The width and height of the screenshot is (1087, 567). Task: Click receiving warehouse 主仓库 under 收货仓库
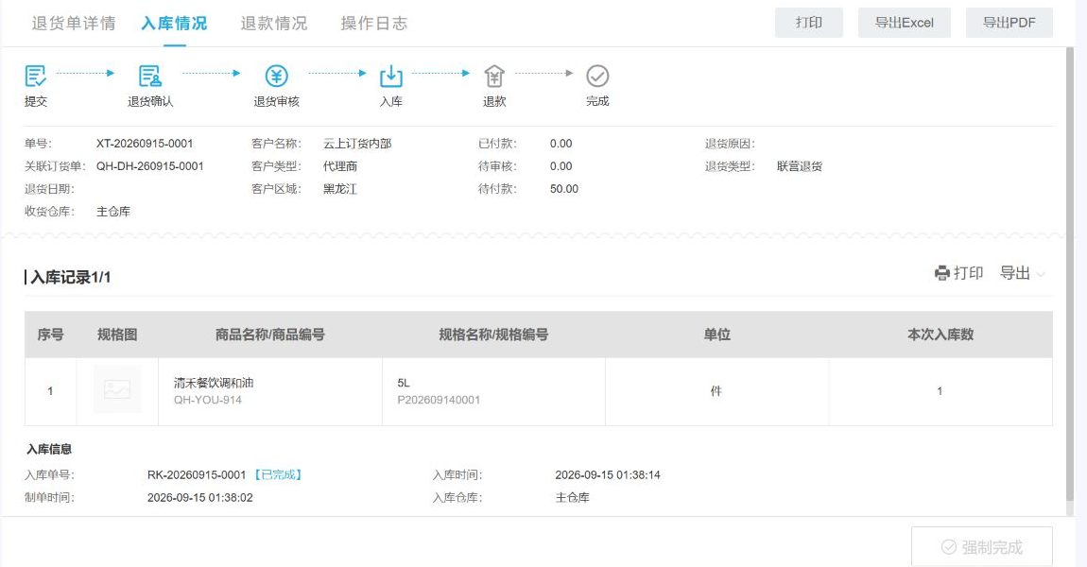click(x=113, y=212)
